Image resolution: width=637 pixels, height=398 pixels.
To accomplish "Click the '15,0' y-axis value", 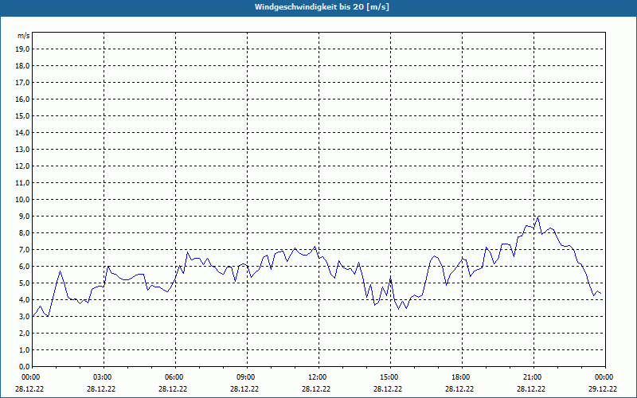I will point(23,115).
